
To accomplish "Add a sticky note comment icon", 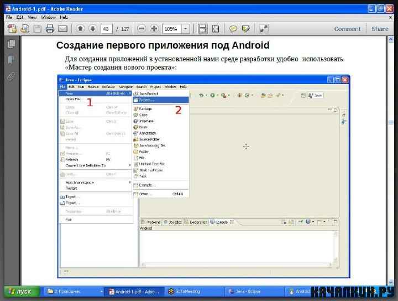I will [x=233, y=29].
